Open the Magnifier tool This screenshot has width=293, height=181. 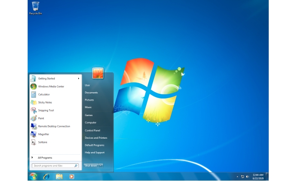[x=43, y=134]
